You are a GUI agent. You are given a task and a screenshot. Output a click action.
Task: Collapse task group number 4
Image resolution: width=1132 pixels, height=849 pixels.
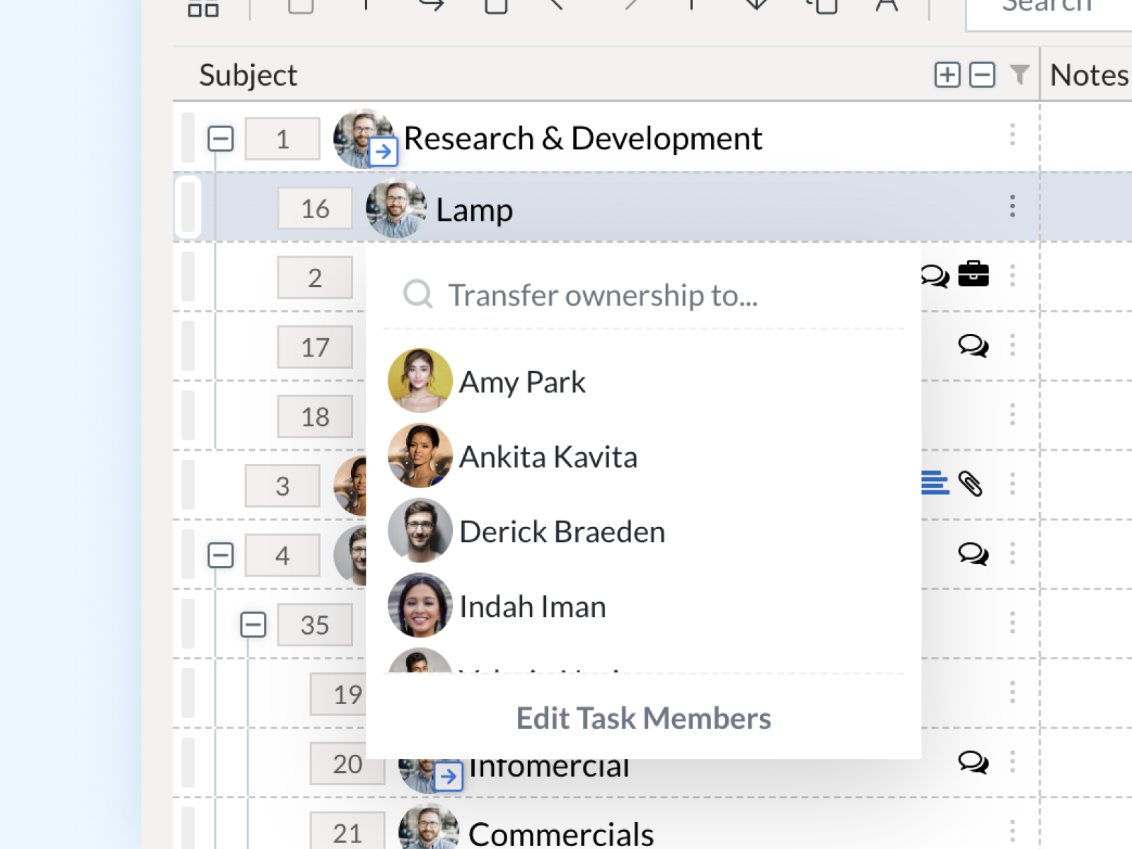(x=220, y=555)
